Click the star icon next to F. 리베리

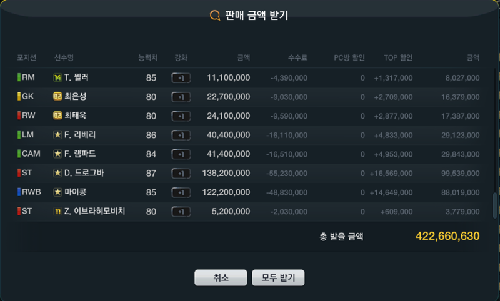[57, 135]
